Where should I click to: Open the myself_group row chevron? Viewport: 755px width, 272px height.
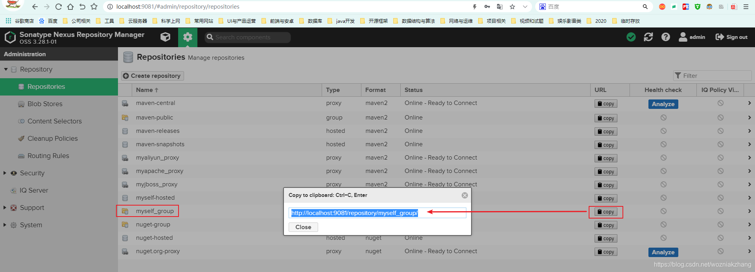coord(749,211)
